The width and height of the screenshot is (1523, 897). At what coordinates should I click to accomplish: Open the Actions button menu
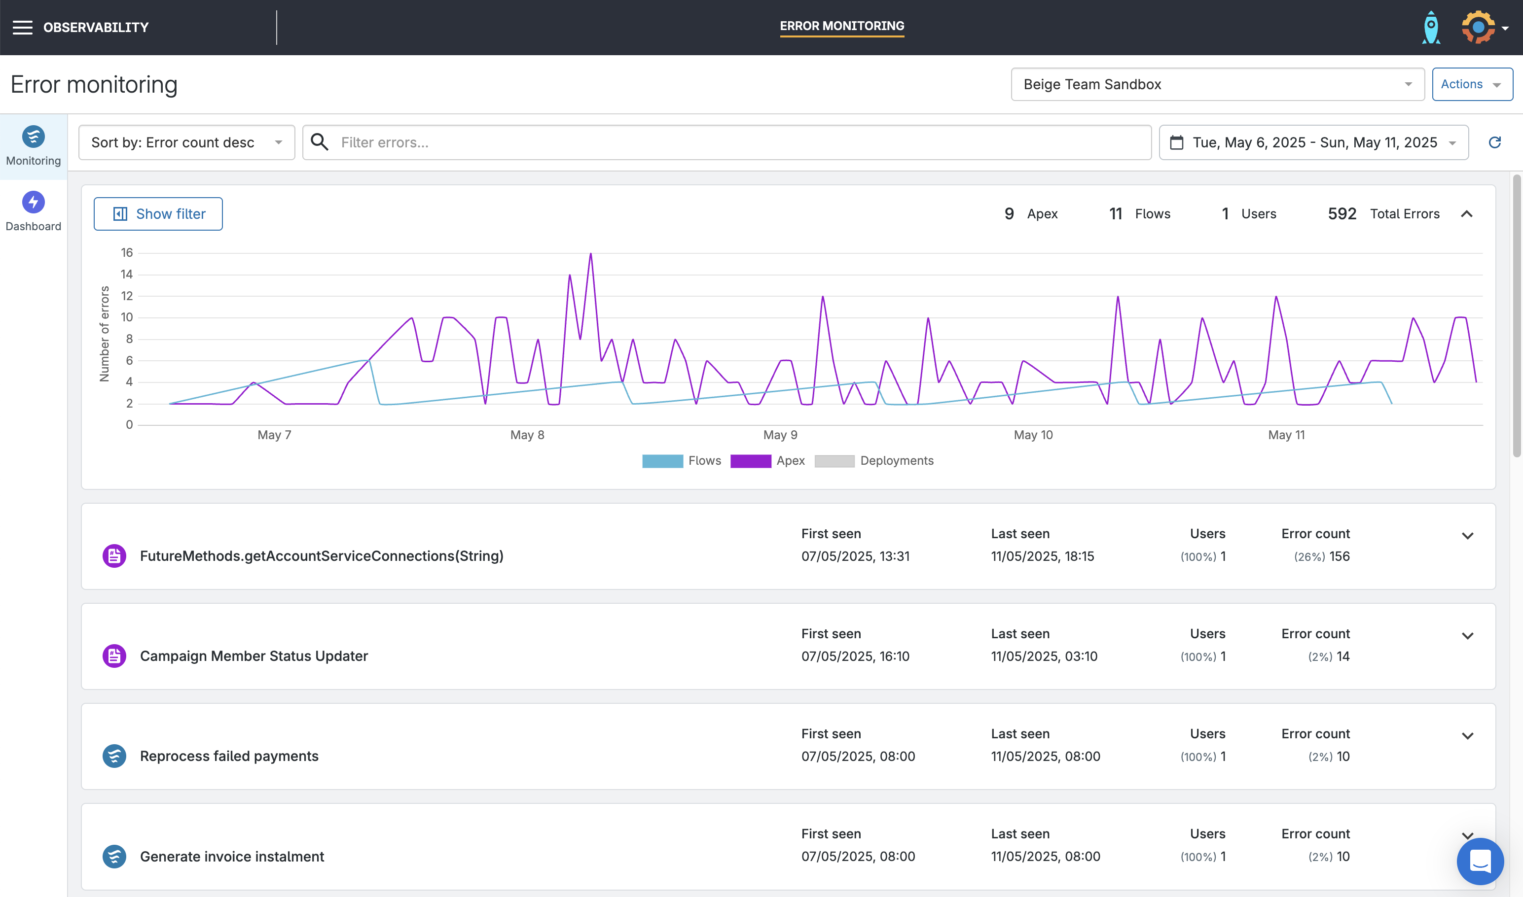click(x=1471, y=84)
